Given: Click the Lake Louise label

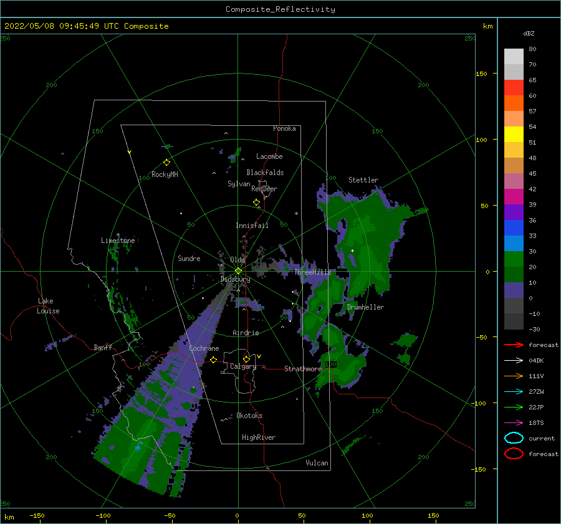Looking at the screenshot, I should (x=48, y=306).
